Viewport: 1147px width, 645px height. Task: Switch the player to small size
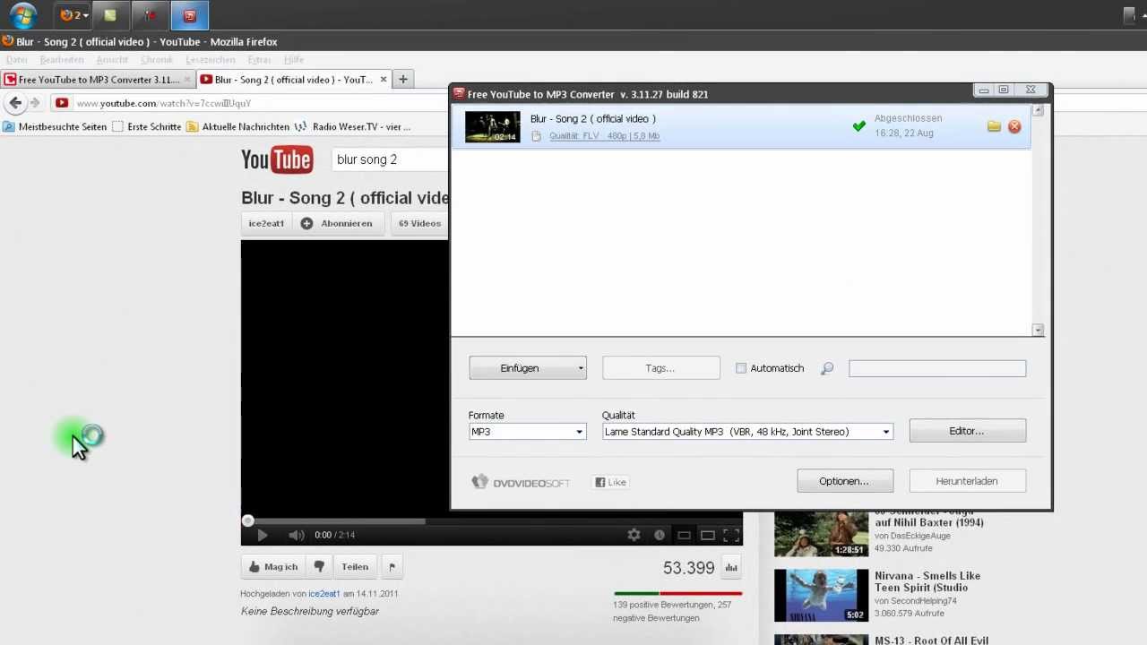684,535
